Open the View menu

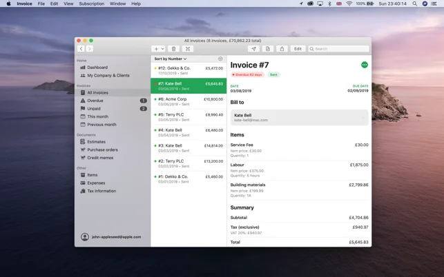click(x=68, y=3)
